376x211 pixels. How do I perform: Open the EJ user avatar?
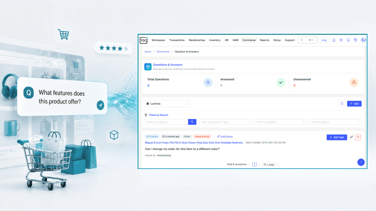pyautogui.click(x=364, y=40)
